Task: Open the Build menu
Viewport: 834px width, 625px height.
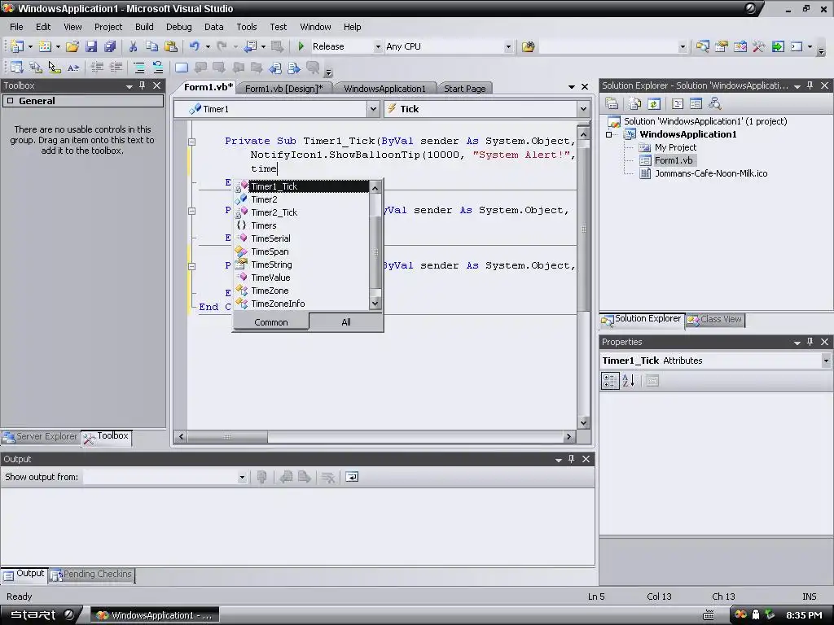Action: [144, 27]
